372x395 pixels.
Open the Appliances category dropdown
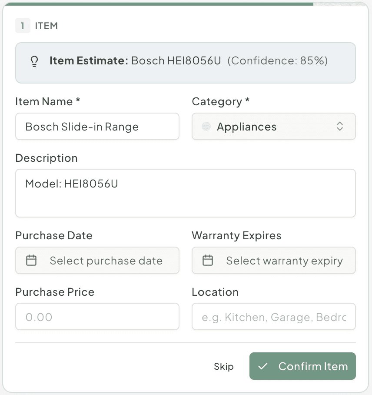click(273, 126)
